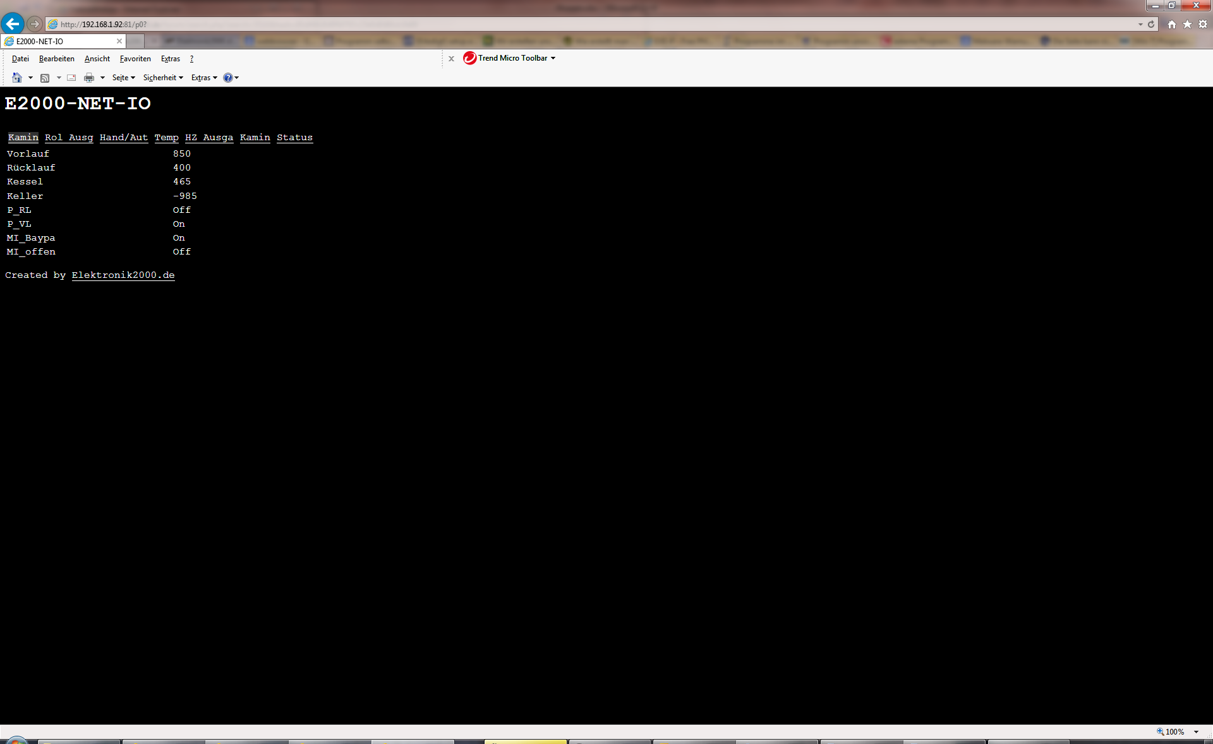The width and height of the screenshot is (1213, 744).
Task: Open the Status page link
Action: pos(294,138)
